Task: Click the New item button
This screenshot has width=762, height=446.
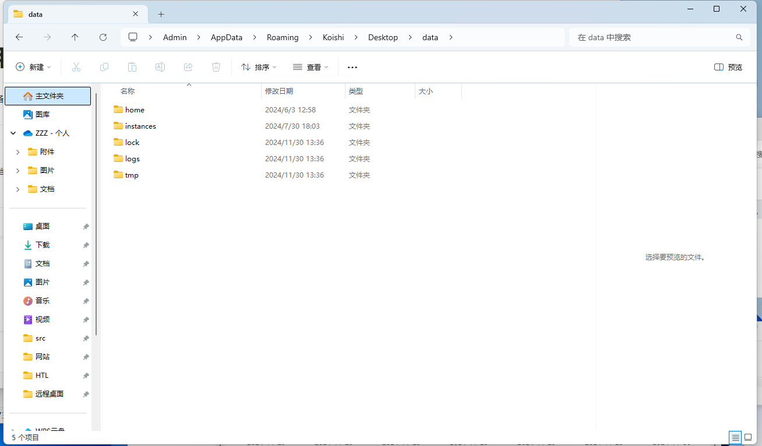Action: coord(33,67)
